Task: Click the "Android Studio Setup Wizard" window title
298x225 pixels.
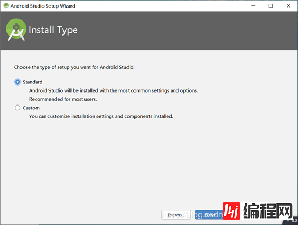Action: pos(42,6)
